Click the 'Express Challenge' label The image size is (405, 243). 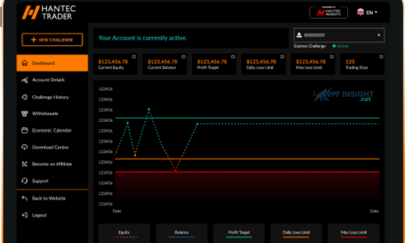pos(310,46)
